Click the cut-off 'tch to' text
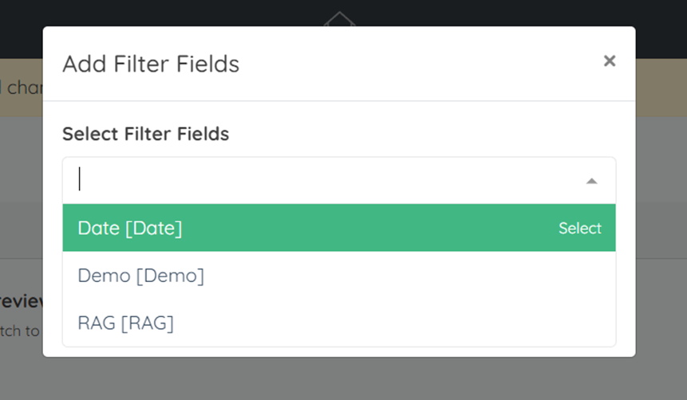Image resolution: width=687 pixels, height=400 pixels. (x=20, y=331)
